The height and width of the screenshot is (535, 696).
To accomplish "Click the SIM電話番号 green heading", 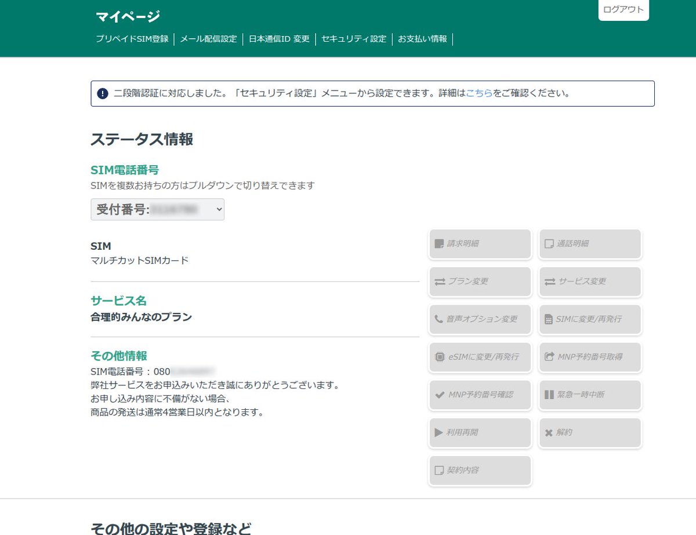I will click(125, 170).
